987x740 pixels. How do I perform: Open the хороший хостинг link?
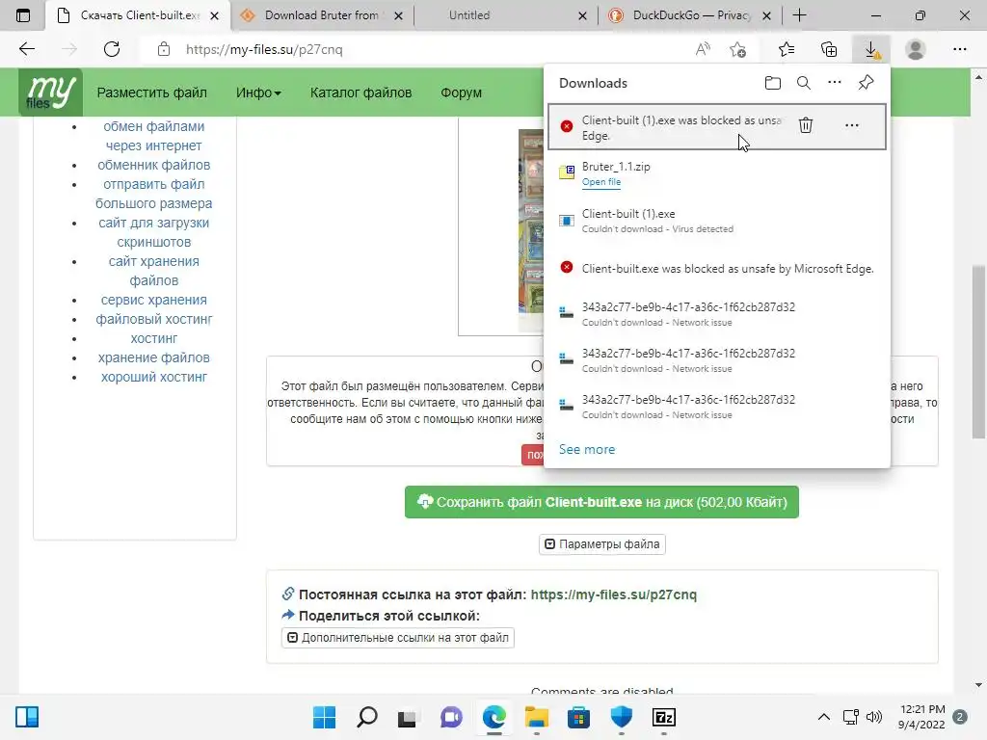point(153,377)
